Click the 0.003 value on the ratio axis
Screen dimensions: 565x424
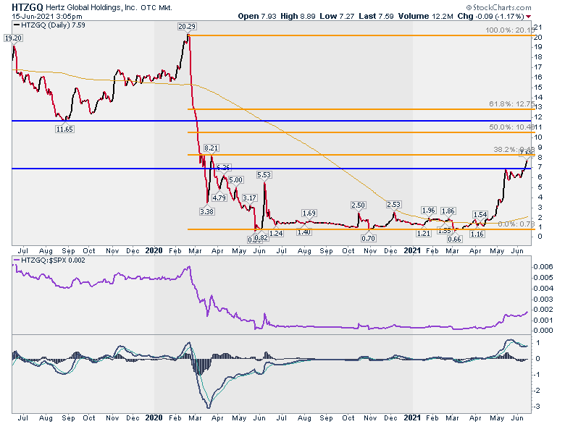(543, 299)
